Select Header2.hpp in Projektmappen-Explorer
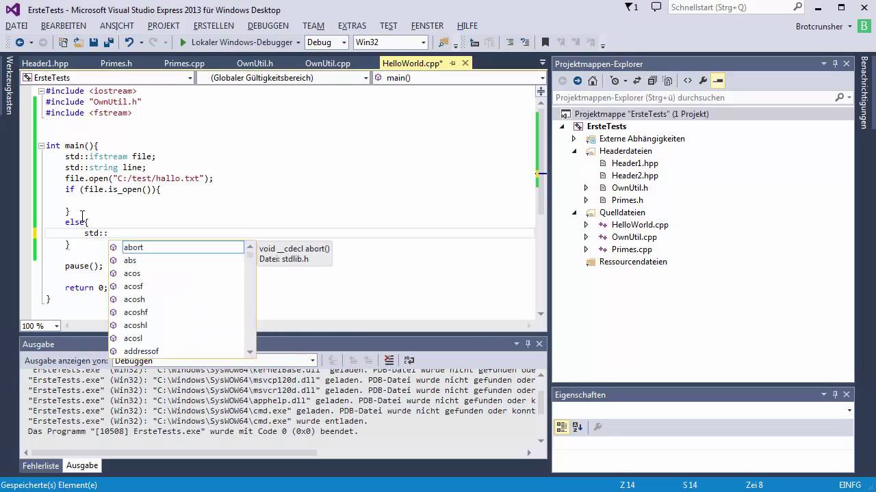The image size is (876, 492). [634, 176]
